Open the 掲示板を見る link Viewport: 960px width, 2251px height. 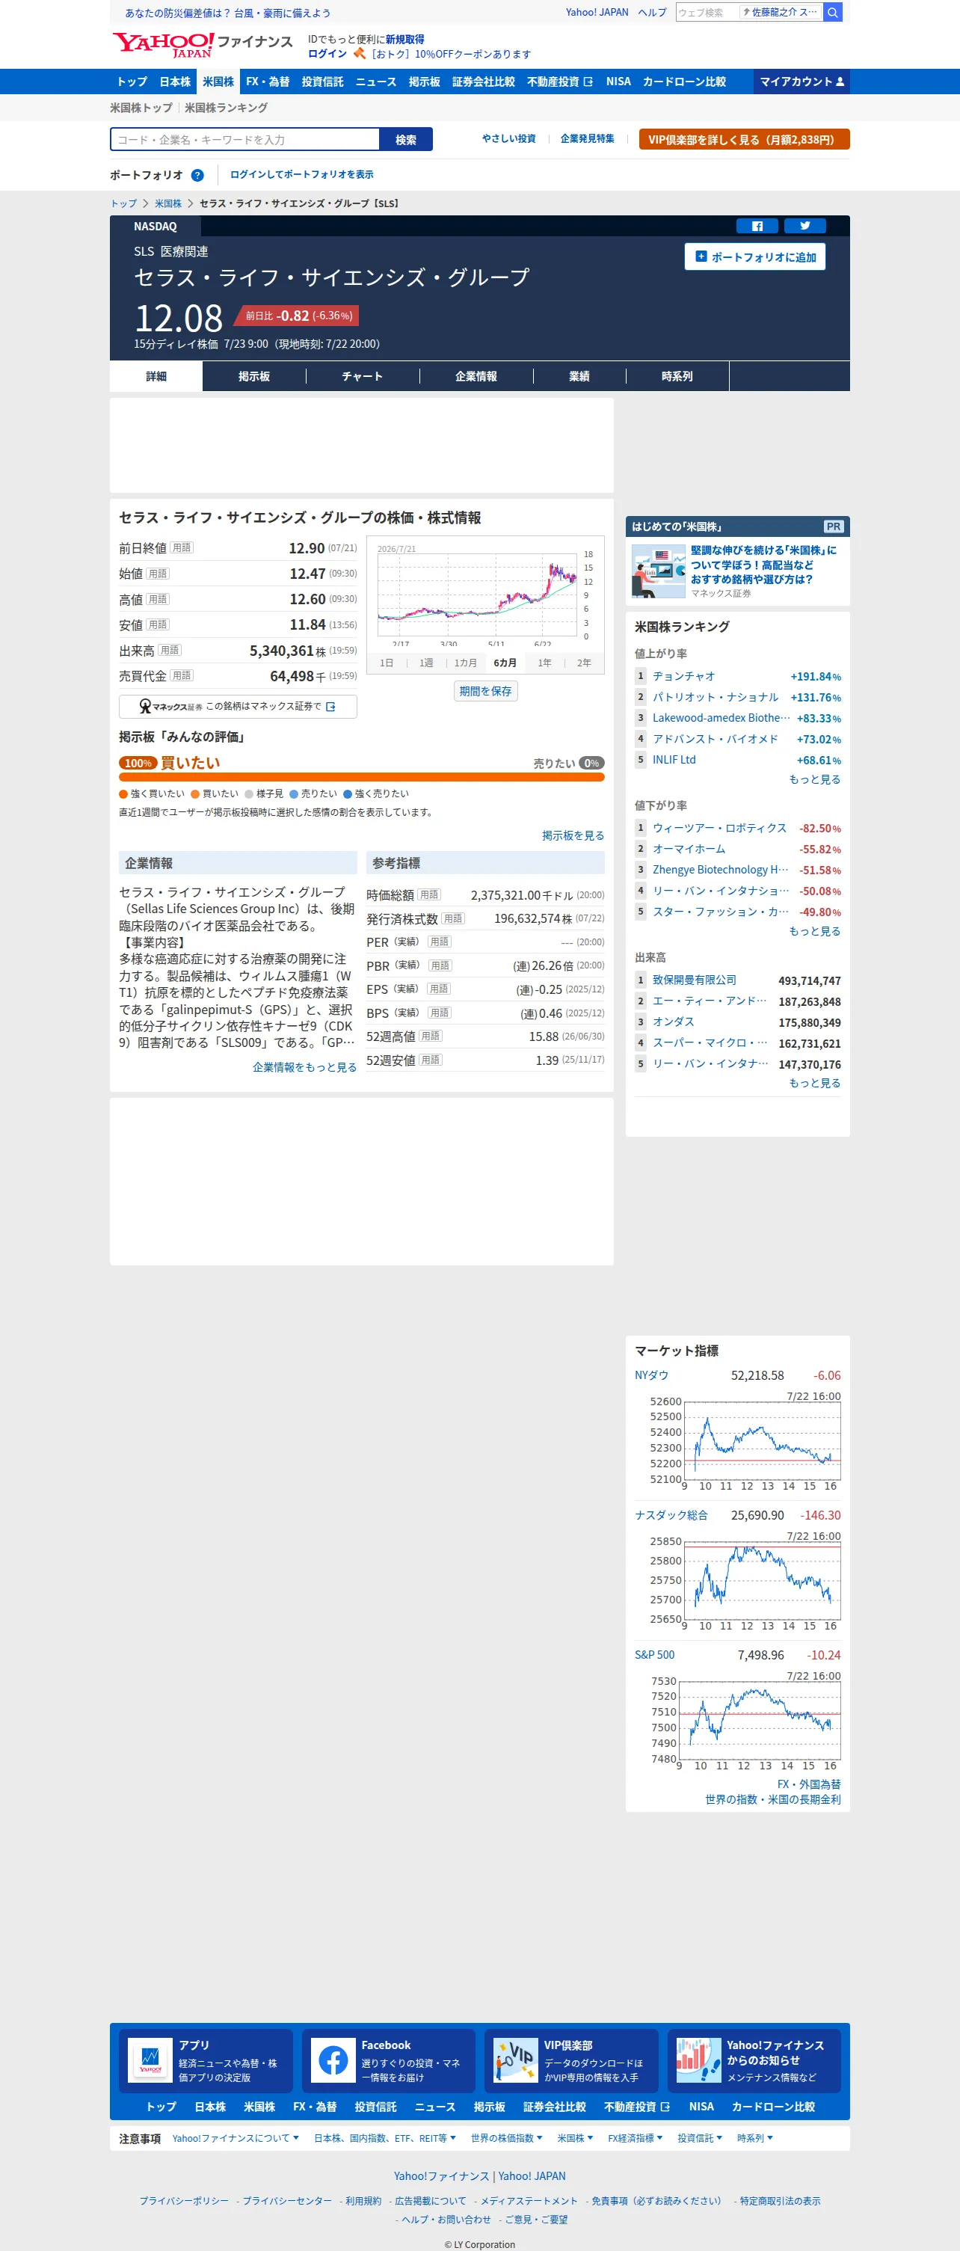(x=573, y=835)
